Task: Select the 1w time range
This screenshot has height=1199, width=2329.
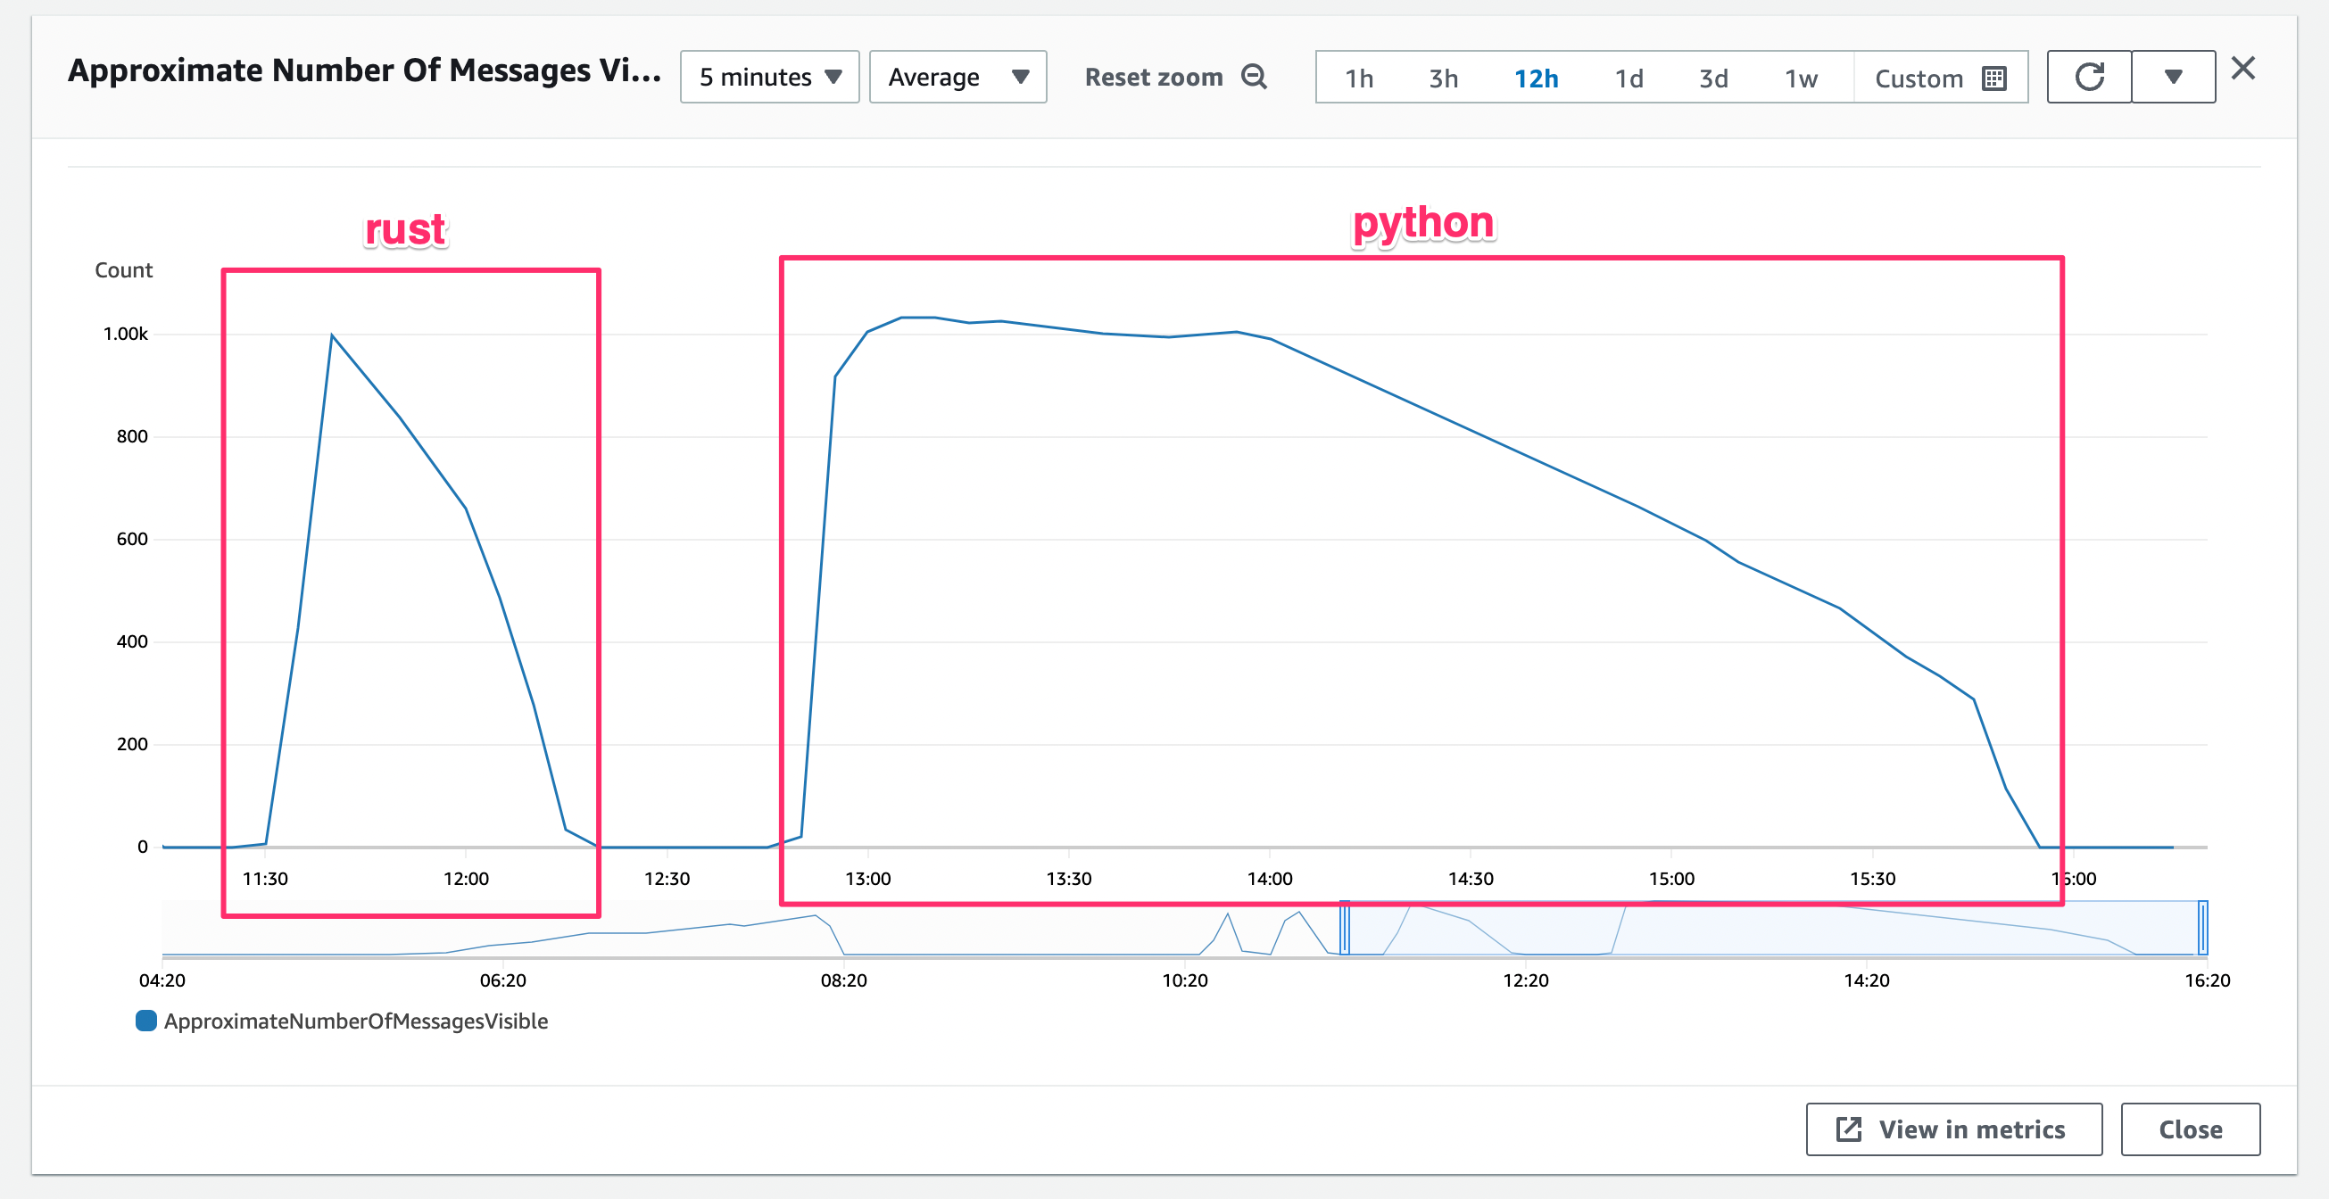Action: (x=1801, y=79)
